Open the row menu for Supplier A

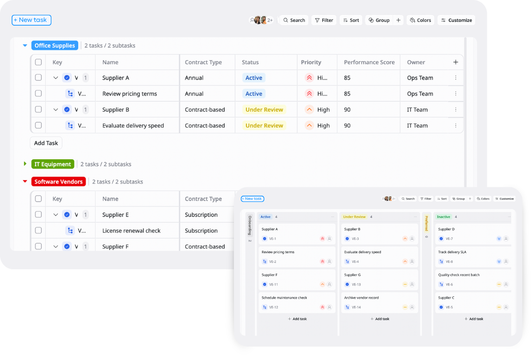[456, 78]
